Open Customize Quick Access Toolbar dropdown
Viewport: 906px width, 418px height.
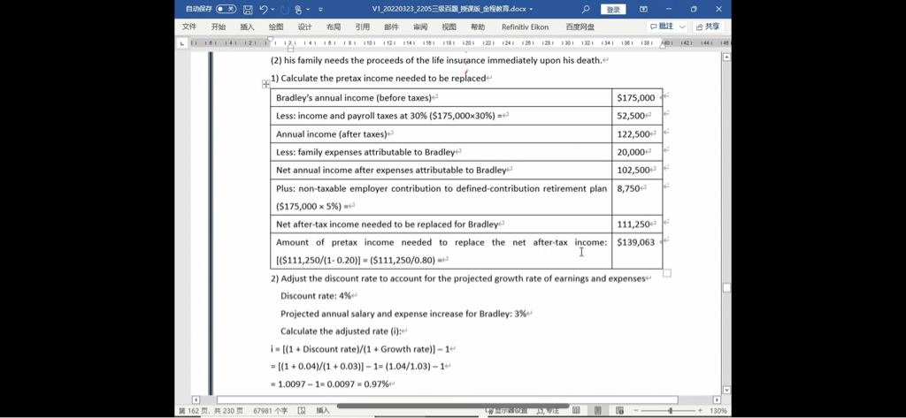[320, 9]
